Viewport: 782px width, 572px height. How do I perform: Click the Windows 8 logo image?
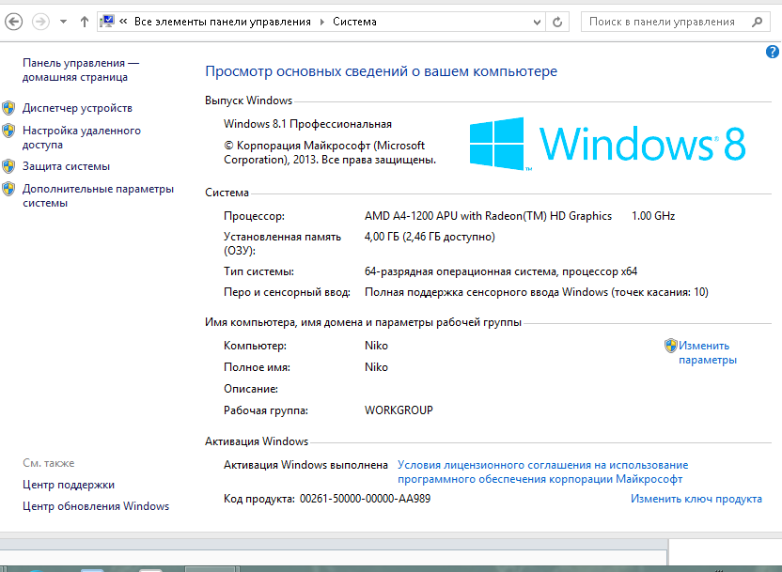point(607,144)
